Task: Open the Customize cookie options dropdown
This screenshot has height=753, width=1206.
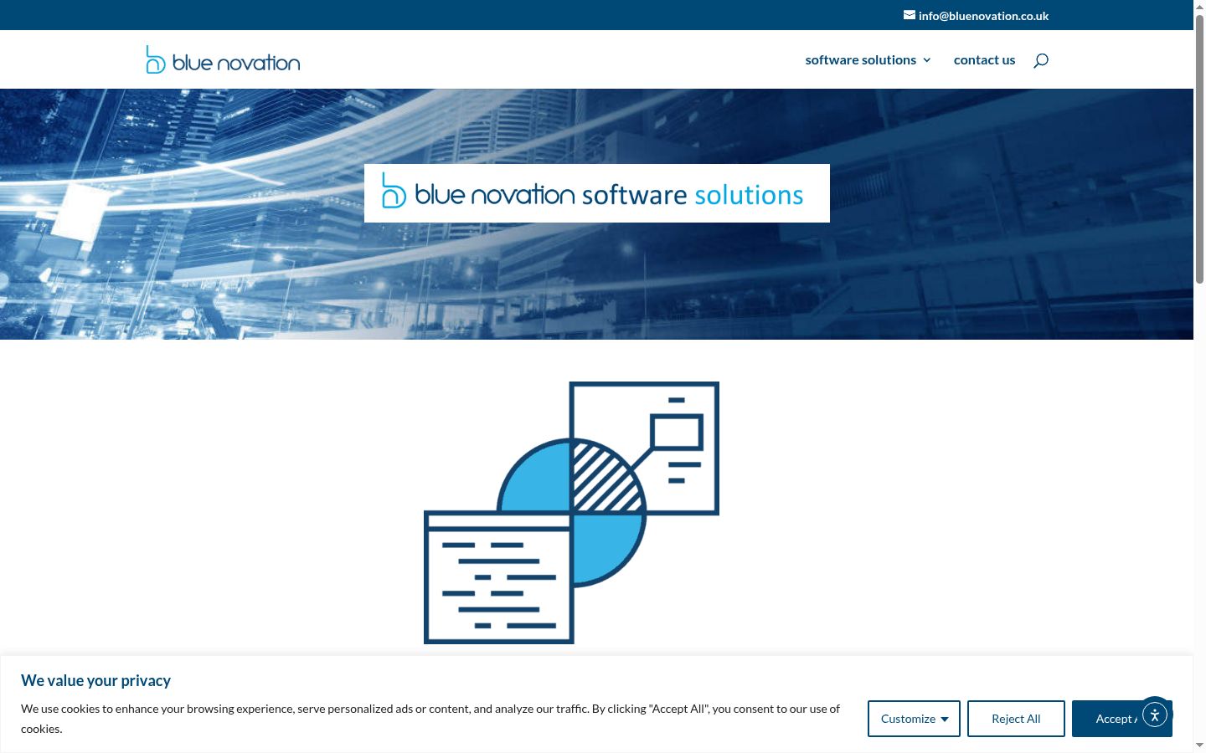Action: 914,719
